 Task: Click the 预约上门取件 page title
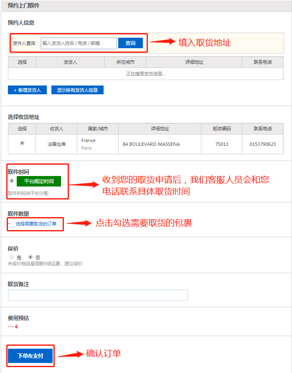click(23, 5)
